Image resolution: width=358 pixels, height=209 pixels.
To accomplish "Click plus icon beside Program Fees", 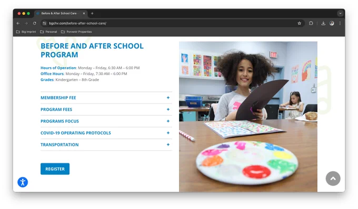I will pos(168,110).
